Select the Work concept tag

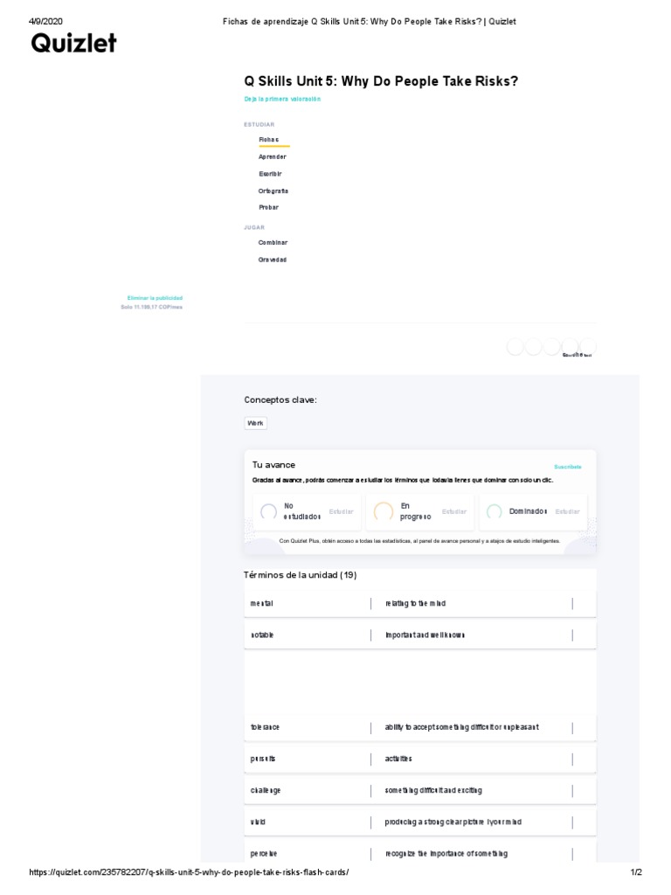(255, 423)
